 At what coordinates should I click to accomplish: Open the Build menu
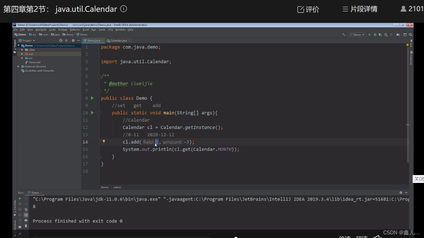[x=86, y=30]
